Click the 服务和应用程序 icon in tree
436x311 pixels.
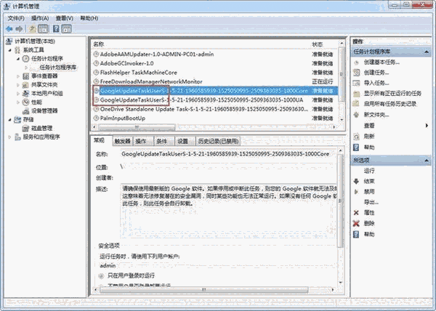17,137
